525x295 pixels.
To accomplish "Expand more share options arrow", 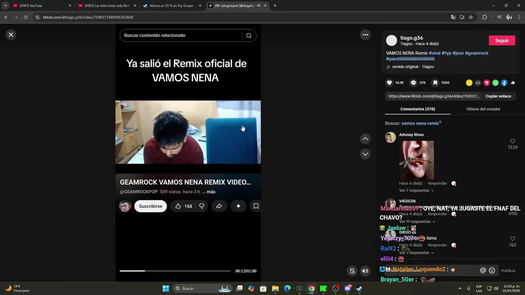I will pos(513,83).
